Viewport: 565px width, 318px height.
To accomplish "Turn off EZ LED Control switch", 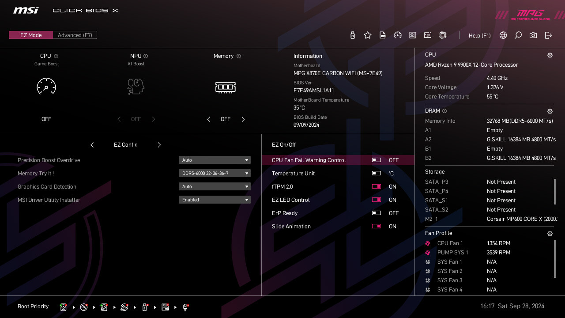I will tap(377, 200).
